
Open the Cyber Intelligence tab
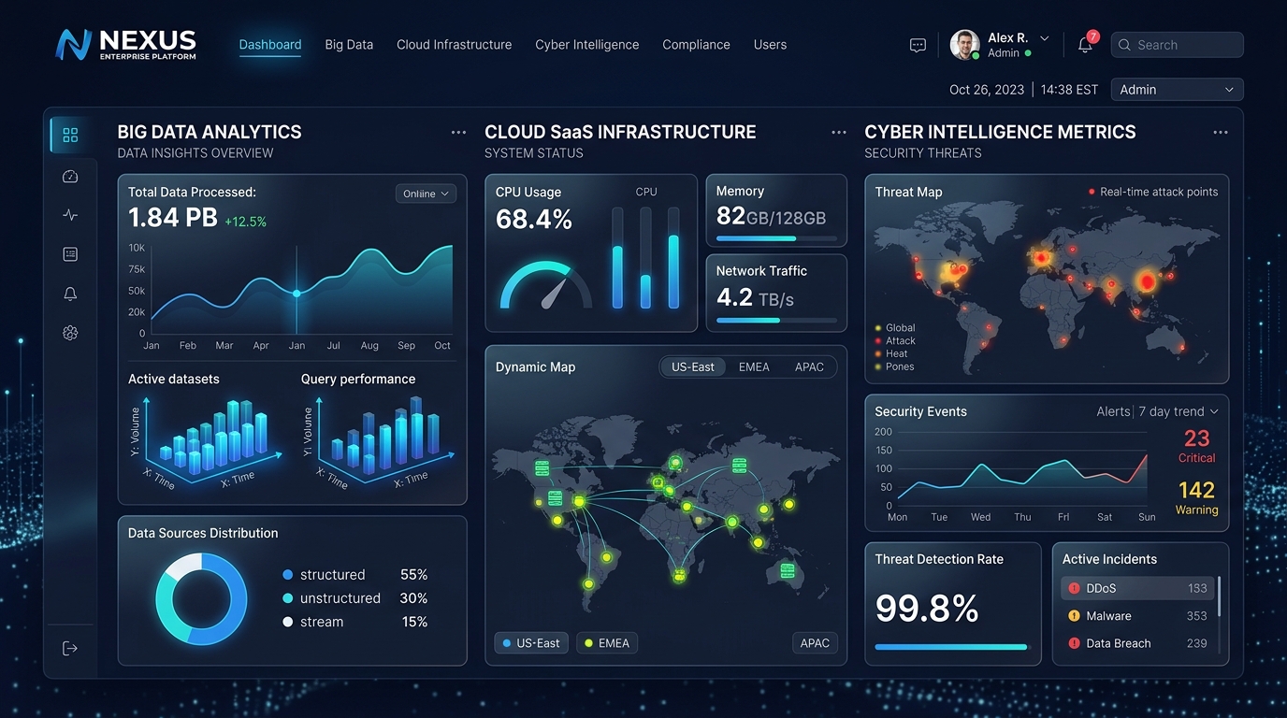[587, 45]
